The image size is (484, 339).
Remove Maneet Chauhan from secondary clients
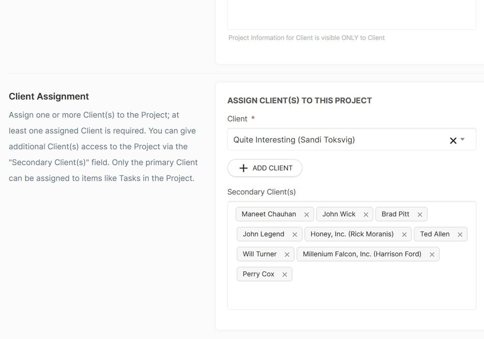[306, 215]
